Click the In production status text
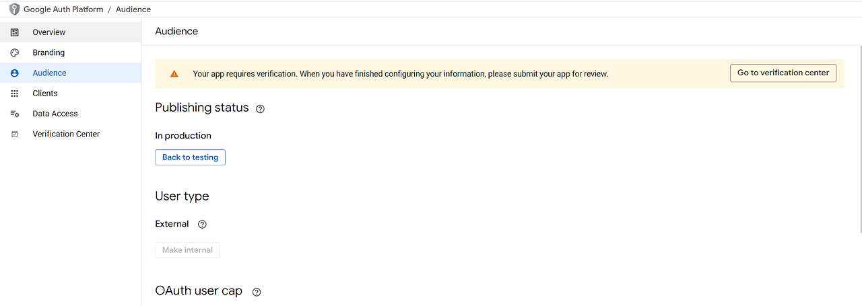 point(183,136)
